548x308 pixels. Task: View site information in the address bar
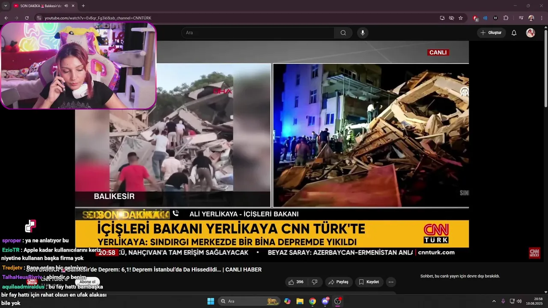(x=39, y=18)
